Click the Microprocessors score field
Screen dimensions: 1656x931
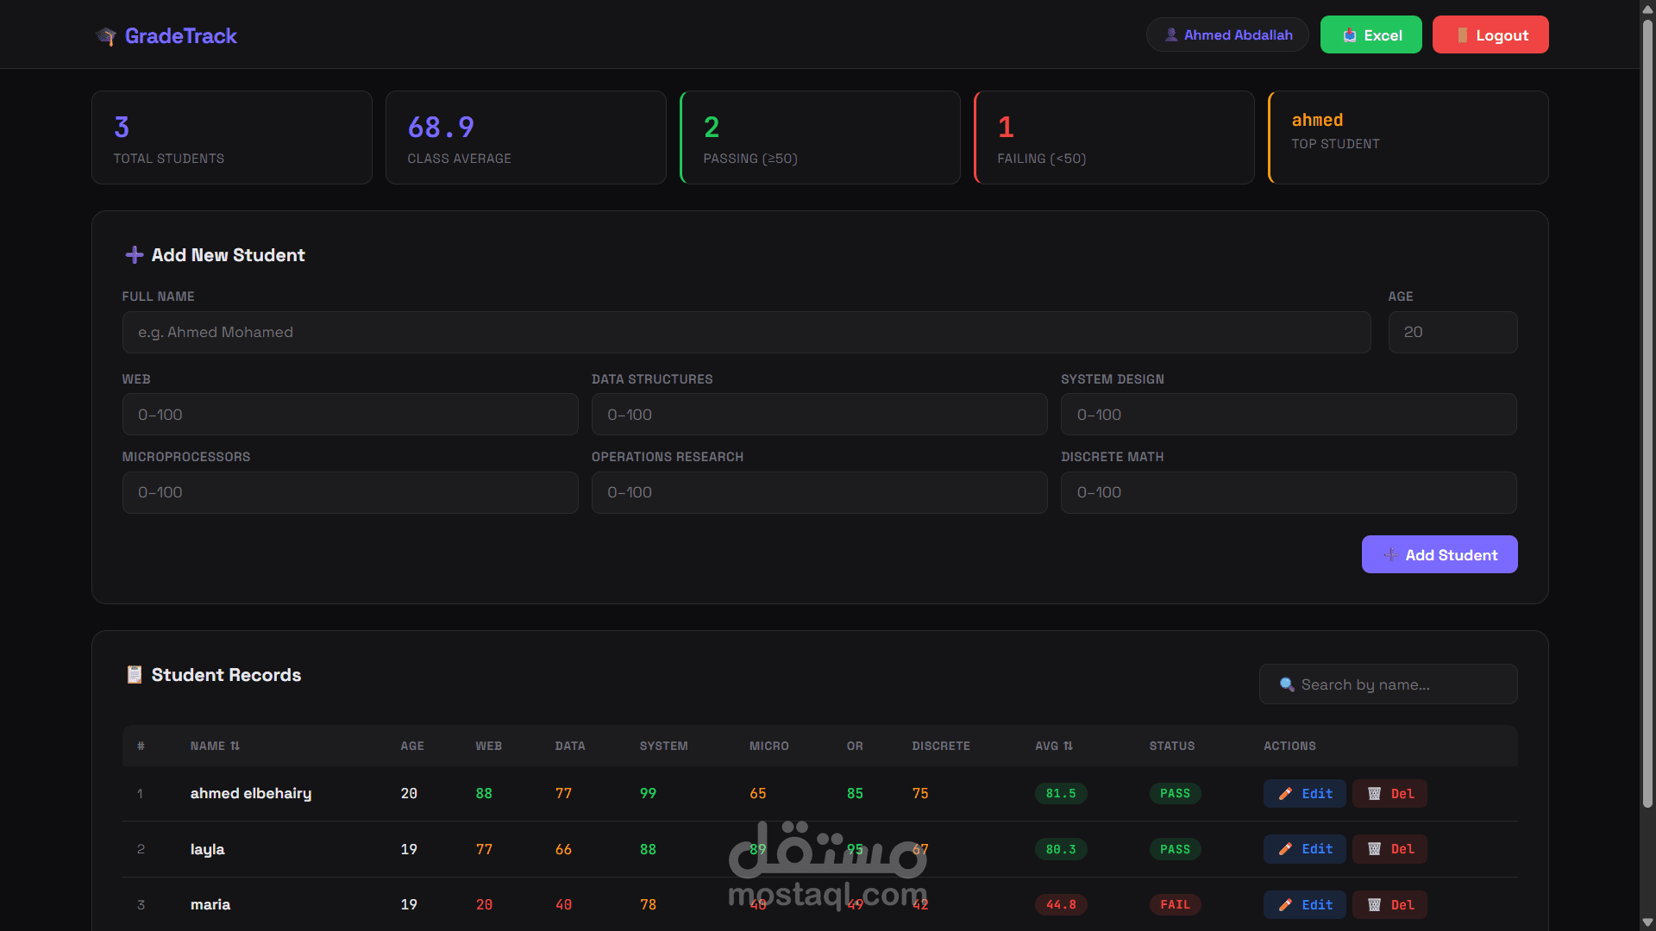coord(349,492)
